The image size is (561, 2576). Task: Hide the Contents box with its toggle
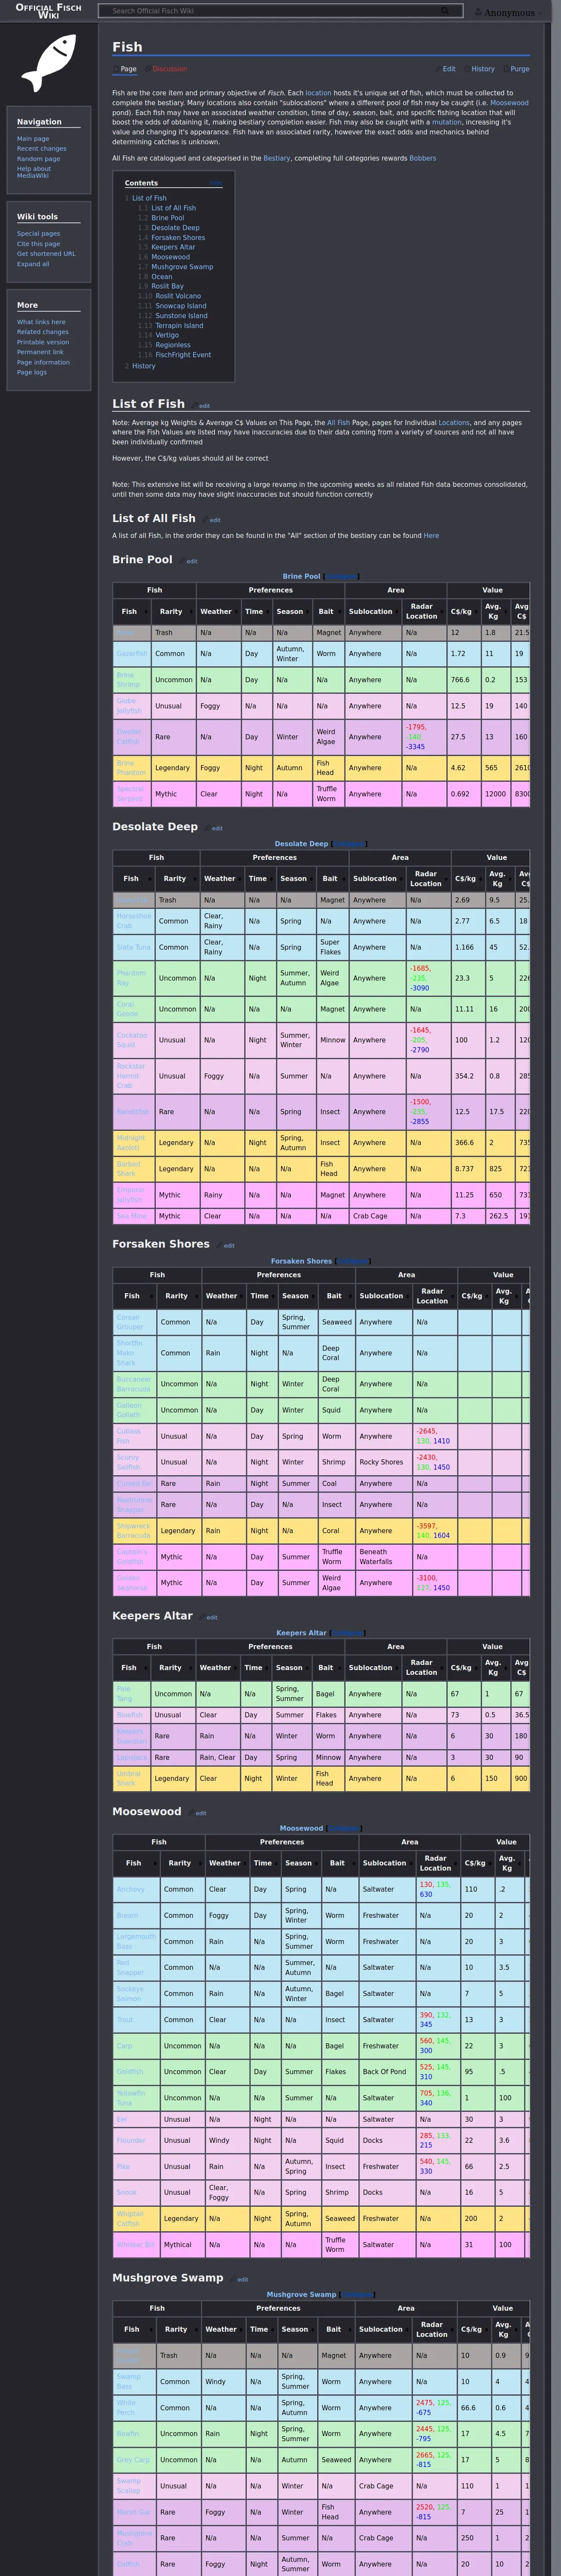[216, 183]
